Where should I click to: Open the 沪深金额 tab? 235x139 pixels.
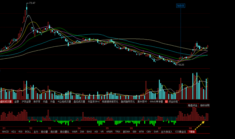coord(26,101)
